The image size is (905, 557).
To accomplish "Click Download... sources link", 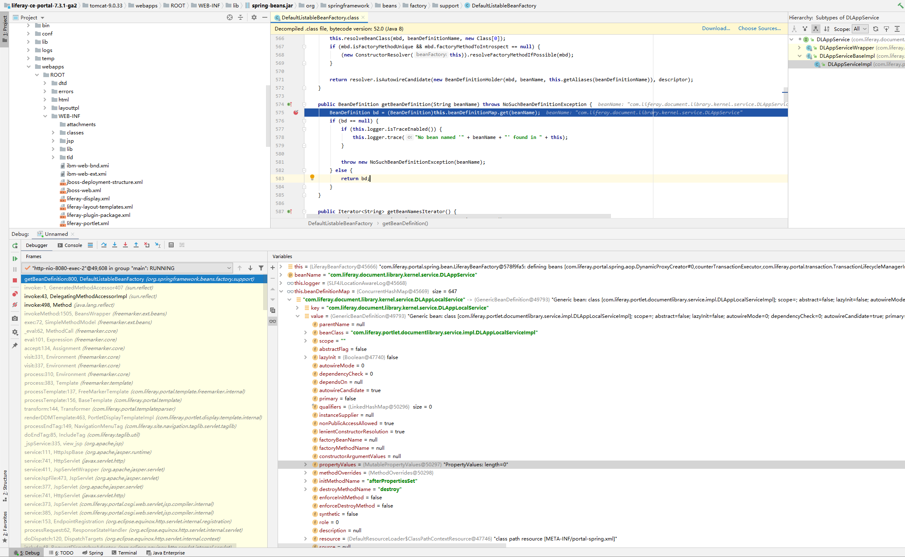I will 716,28.
